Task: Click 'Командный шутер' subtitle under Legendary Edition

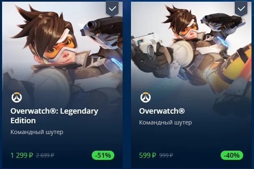Action: [x=37, y=132]
